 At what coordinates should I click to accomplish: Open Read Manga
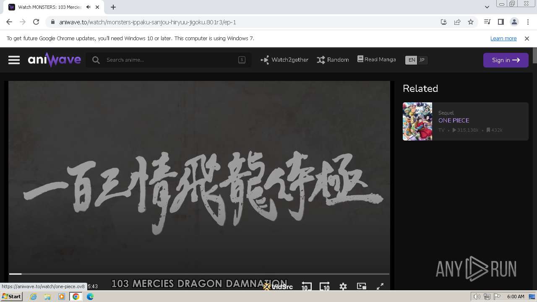click(x=376, y=60)
